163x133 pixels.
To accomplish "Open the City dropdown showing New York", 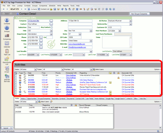I will [x=91, y=31].
